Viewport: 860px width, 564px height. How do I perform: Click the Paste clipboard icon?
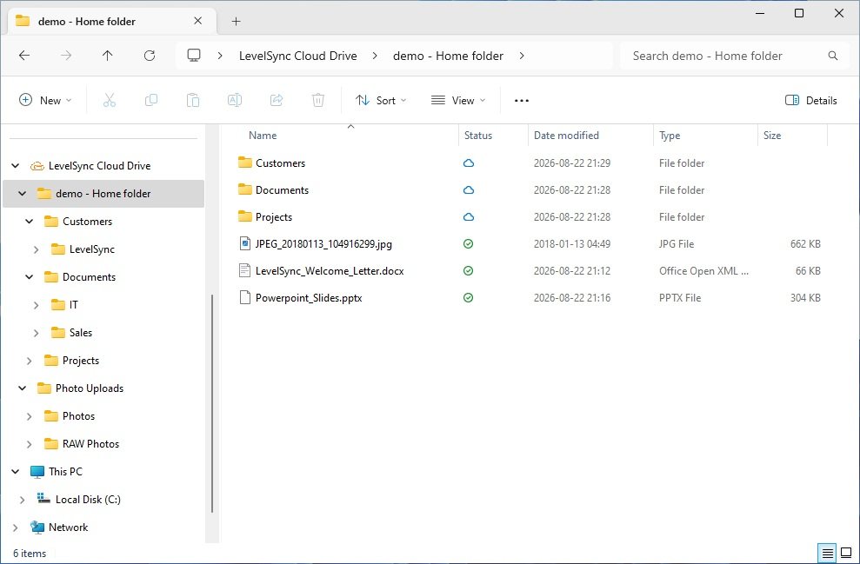[192, 100]
